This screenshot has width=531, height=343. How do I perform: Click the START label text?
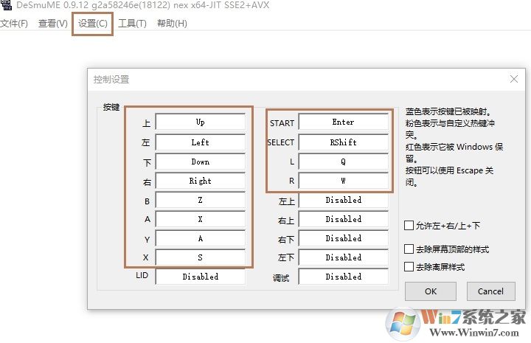[x=282, y=123]
